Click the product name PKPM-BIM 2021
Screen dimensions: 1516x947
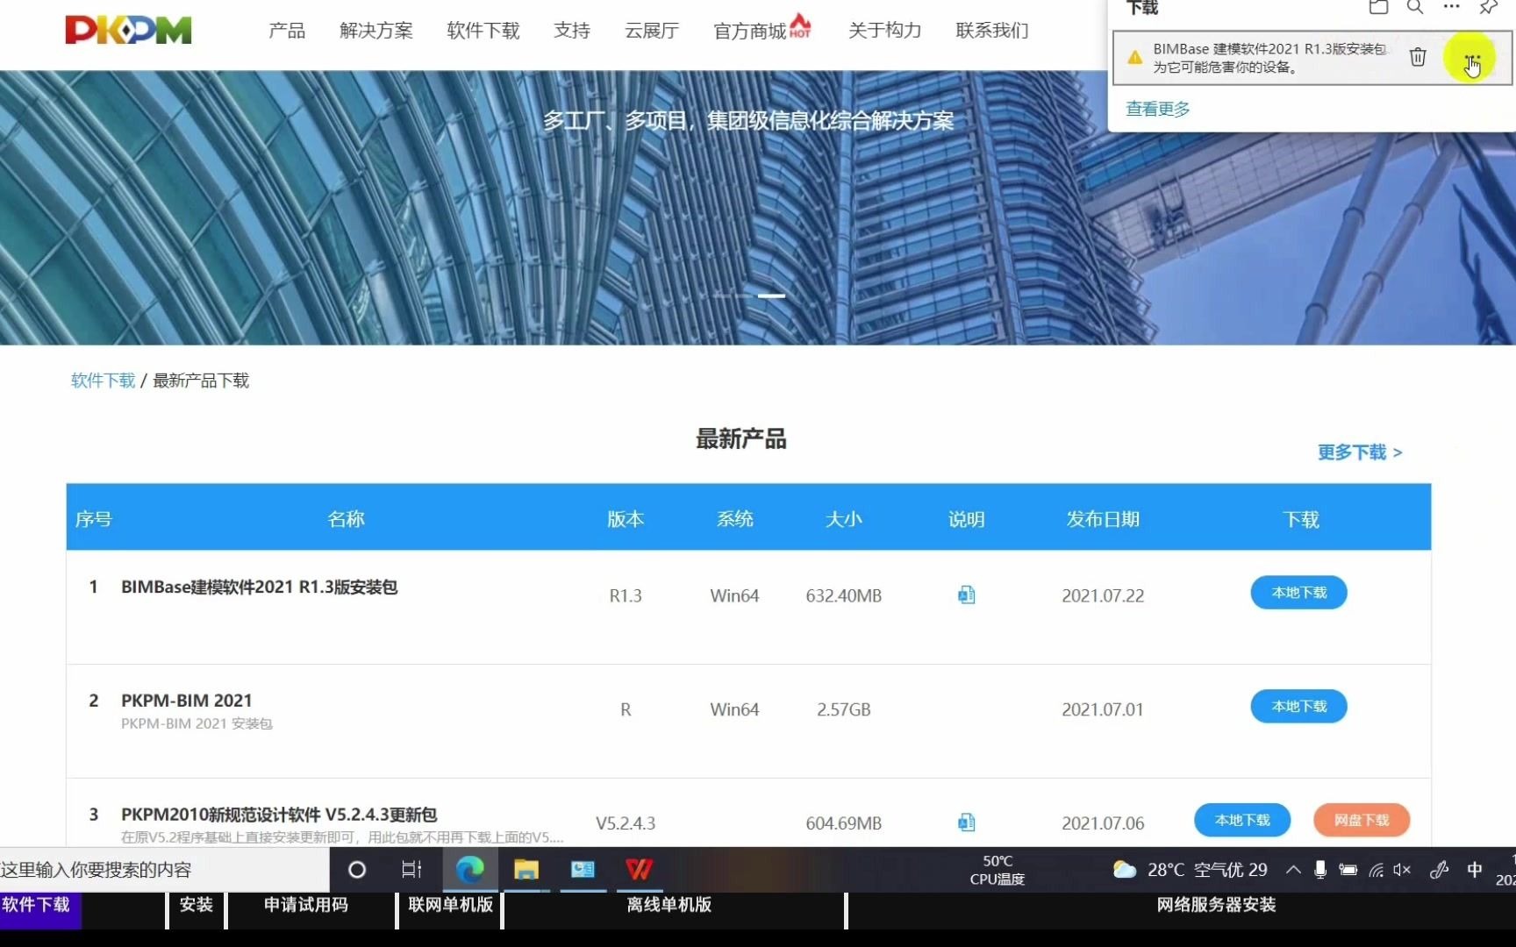tap(187, 701)
